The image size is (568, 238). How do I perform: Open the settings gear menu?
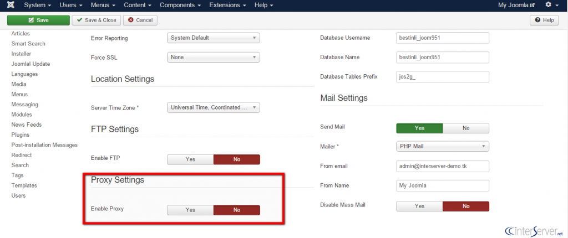coord(552,5)
